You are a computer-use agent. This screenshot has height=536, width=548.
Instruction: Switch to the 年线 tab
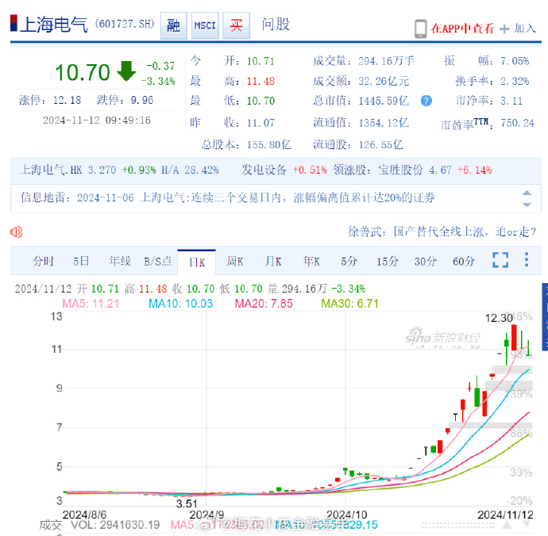coord(119,261)
